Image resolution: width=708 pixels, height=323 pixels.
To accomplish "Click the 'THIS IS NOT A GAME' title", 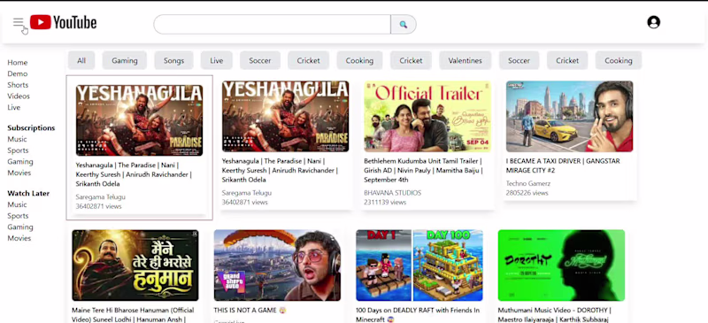I will [x=250, y=311].
